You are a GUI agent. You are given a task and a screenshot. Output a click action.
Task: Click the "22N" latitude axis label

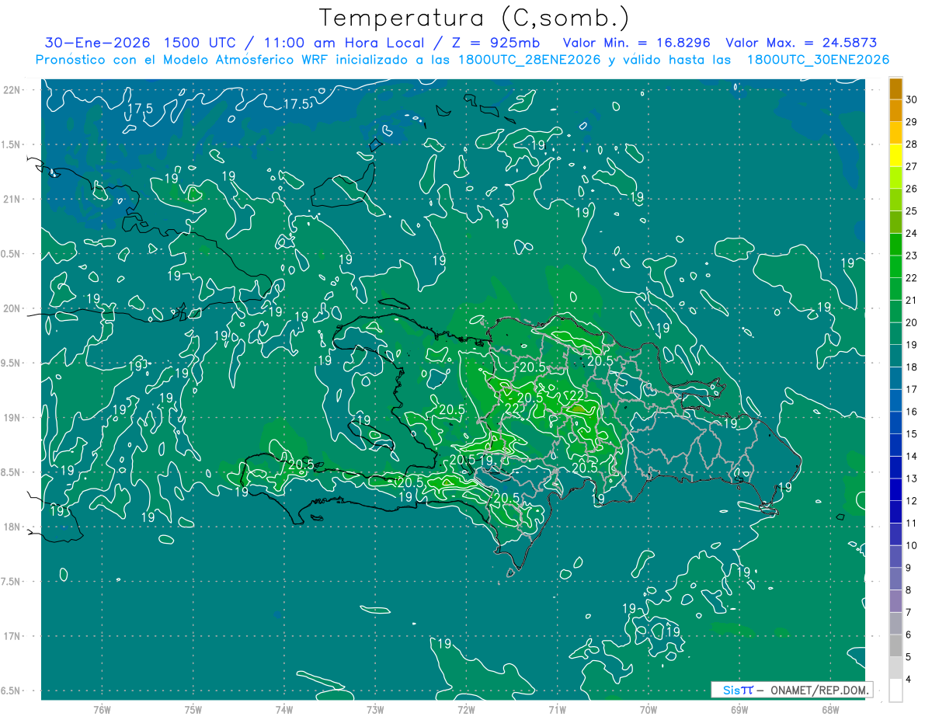pyautogui.click(x=13, y=89)
